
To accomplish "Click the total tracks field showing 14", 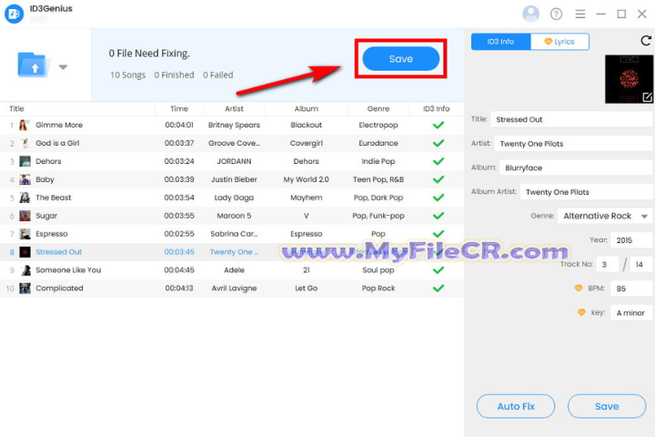I will [x=641, y=264].
